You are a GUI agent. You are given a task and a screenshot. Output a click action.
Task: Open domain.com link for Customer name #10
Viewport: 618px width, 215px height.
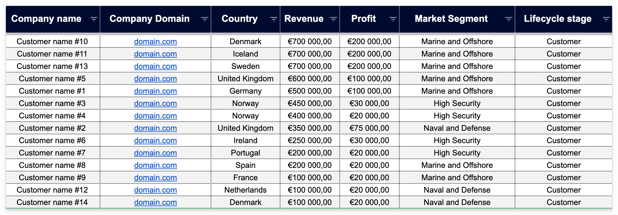155,42
